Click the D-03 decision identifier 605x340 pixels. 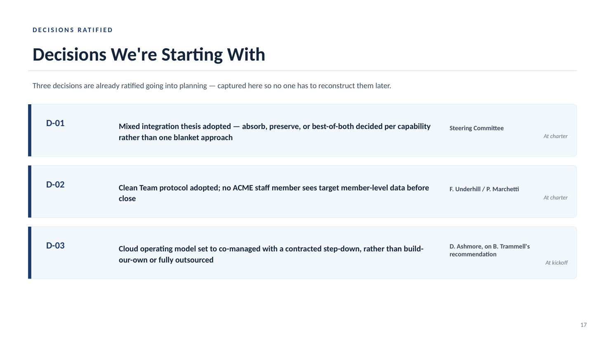tap(55, 246)
